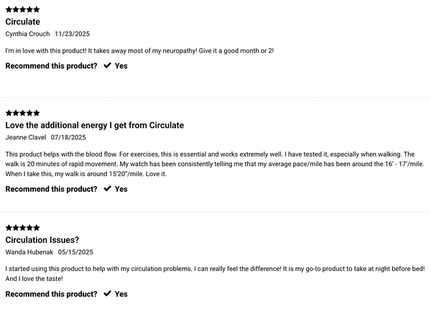Viewport: 431px width, 309px height.
Task: Click the review date 07/18/2025
Action: point(68,137)
